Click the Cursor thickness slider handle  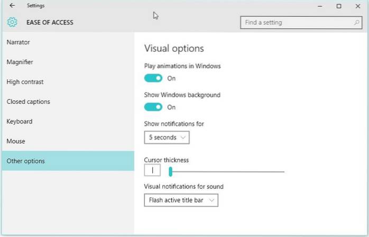point(170,171)
